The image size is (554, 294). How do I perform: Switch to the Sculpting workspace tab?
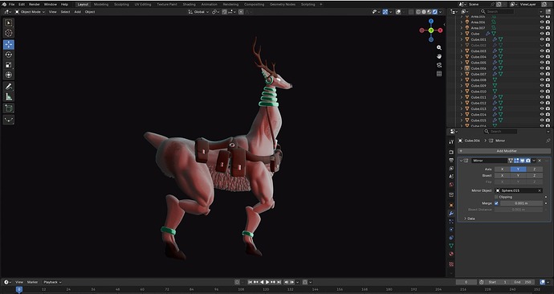point(121,4)
